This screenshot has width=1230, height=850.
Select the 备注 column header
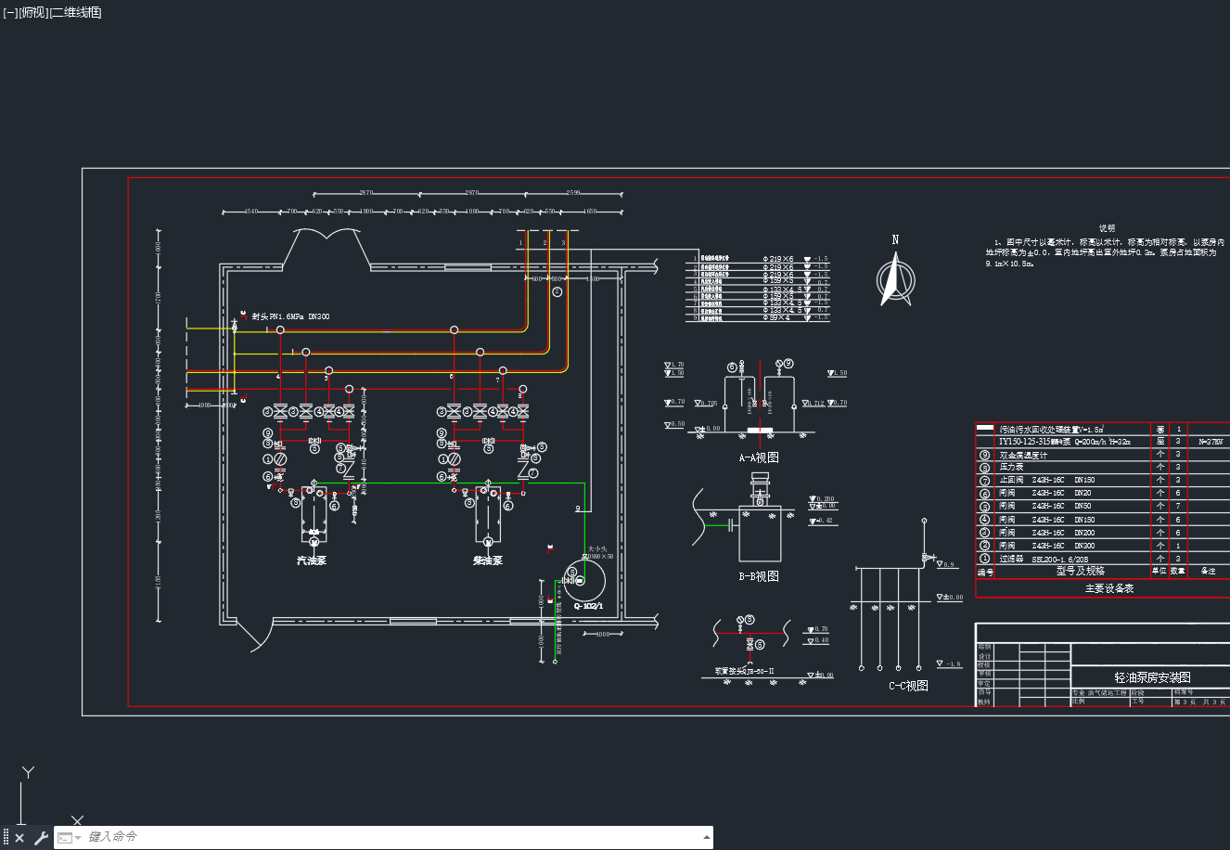[x=1208, y=572]
